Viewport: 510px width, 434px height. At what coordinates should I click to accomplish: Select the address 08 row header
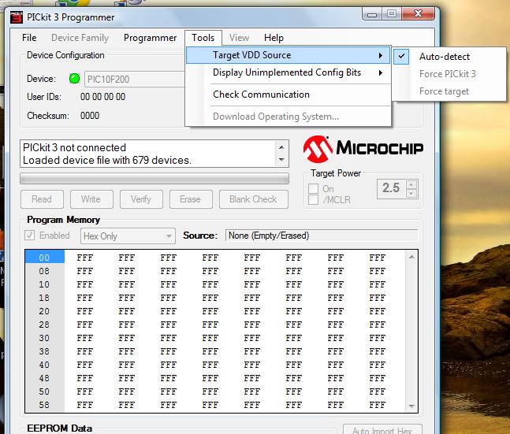(x=45, y=271)
